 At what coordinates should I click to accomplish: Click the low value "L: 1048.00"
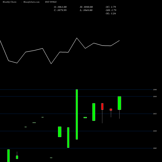pos(86,10)
